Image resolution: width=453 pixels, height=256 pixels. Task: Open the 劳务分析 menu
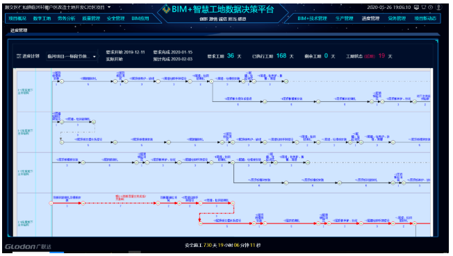click(67, 19)
